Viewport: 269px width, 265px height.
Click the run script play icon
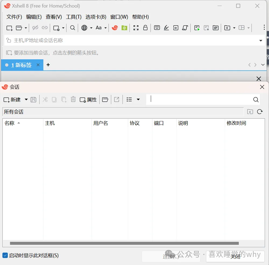pyautogui.click(x=197, y=28)
